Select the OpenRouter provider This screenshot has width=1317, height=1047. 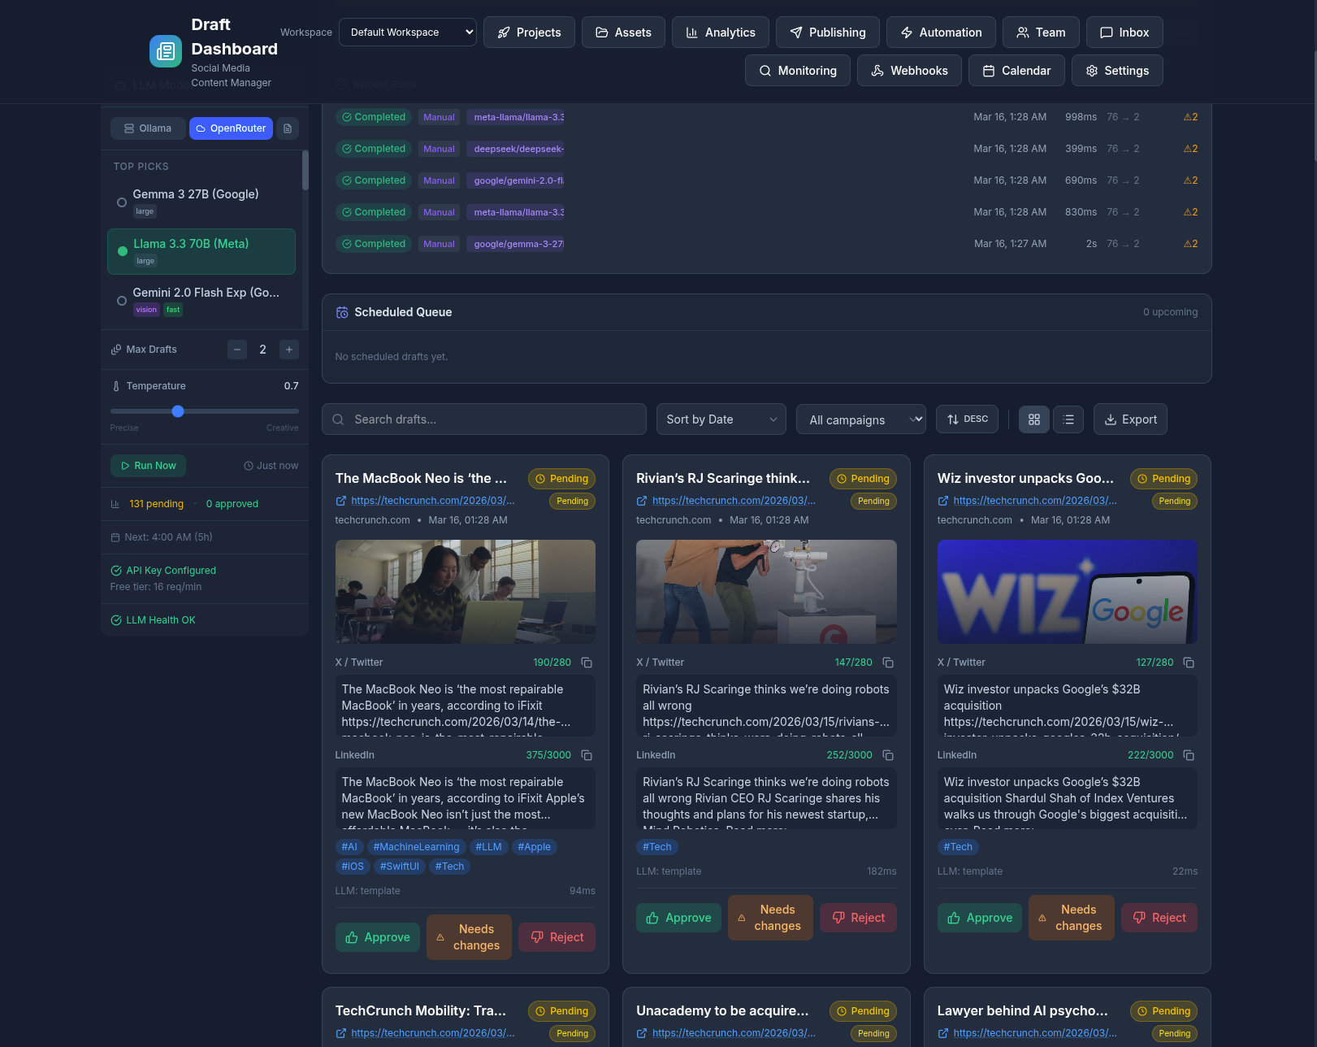(x=231, y=128)
